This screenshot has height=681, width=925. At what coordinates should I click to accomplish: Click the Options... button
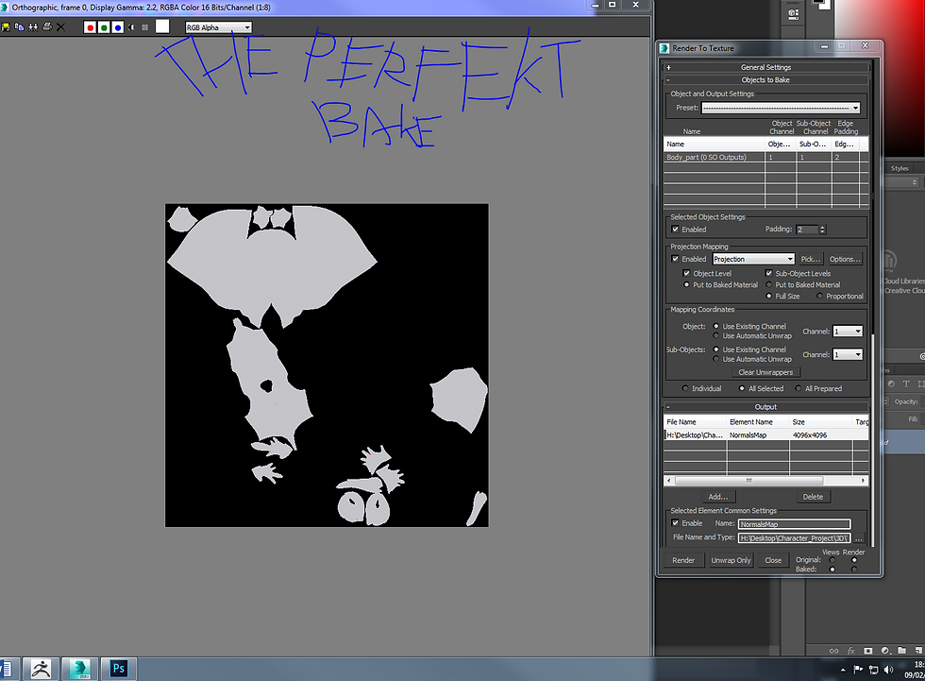pyautogui.click(x=845, y=259)
